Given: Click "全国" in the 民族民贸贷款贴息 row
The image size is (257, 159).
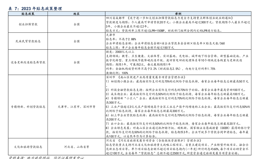Looking at the screenshot, I should [x=76, y=41].
